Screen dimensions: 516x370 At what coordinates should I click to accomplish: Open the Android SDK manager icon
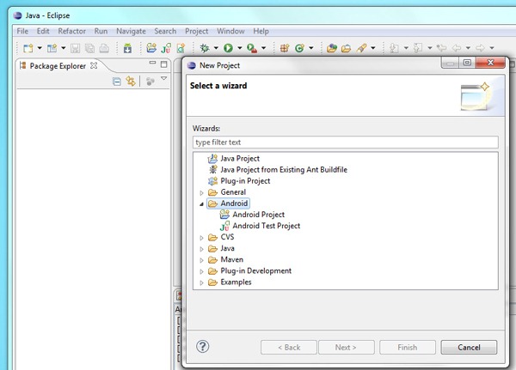(x=127, y=48)
